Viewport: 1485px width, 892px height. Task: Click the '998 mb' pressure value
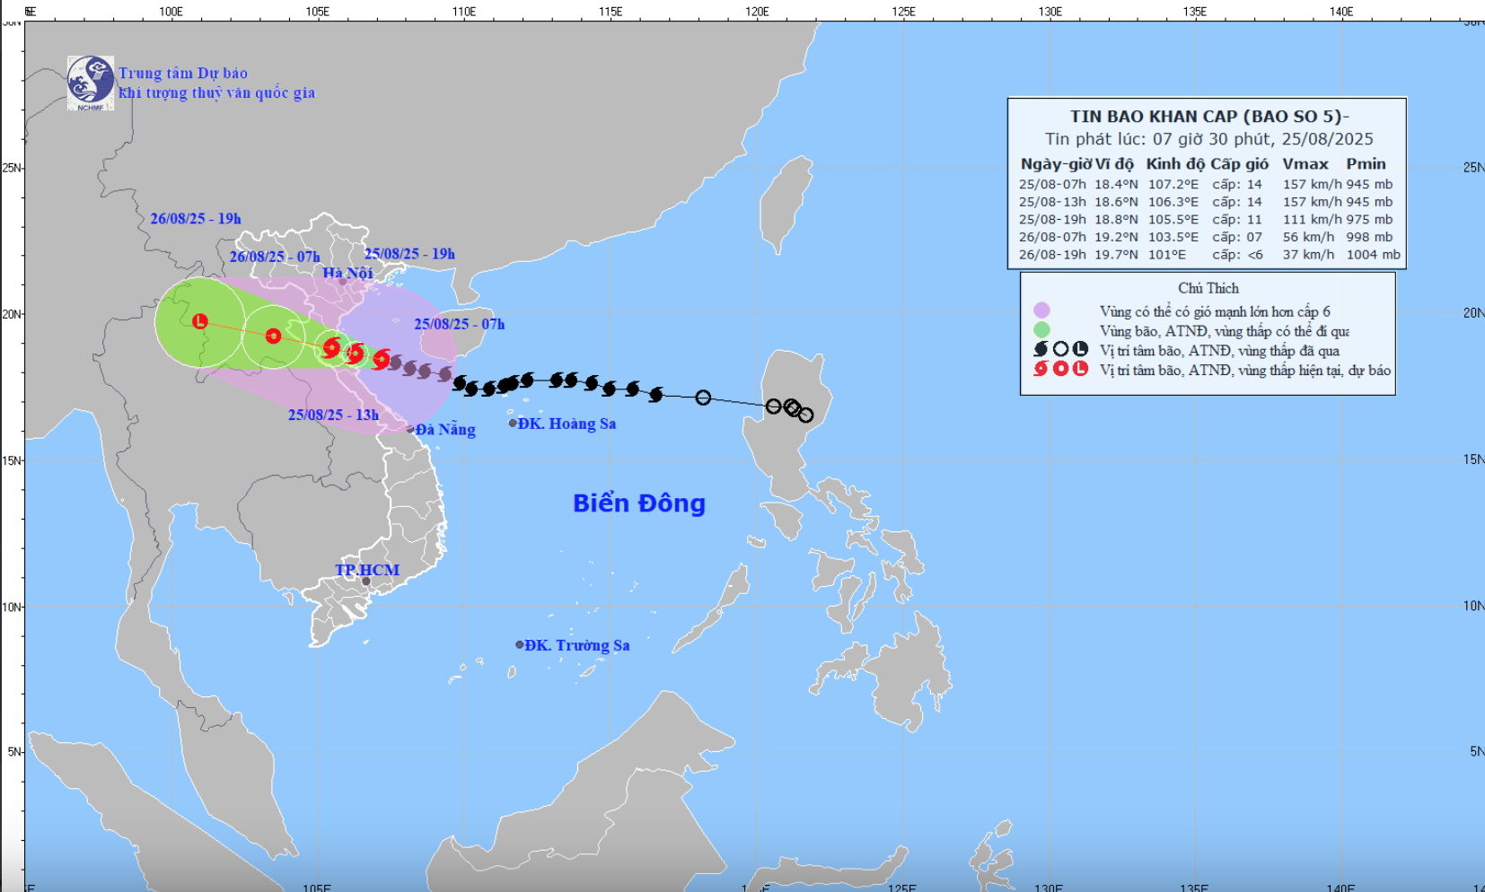click(x=1369, y=238)
